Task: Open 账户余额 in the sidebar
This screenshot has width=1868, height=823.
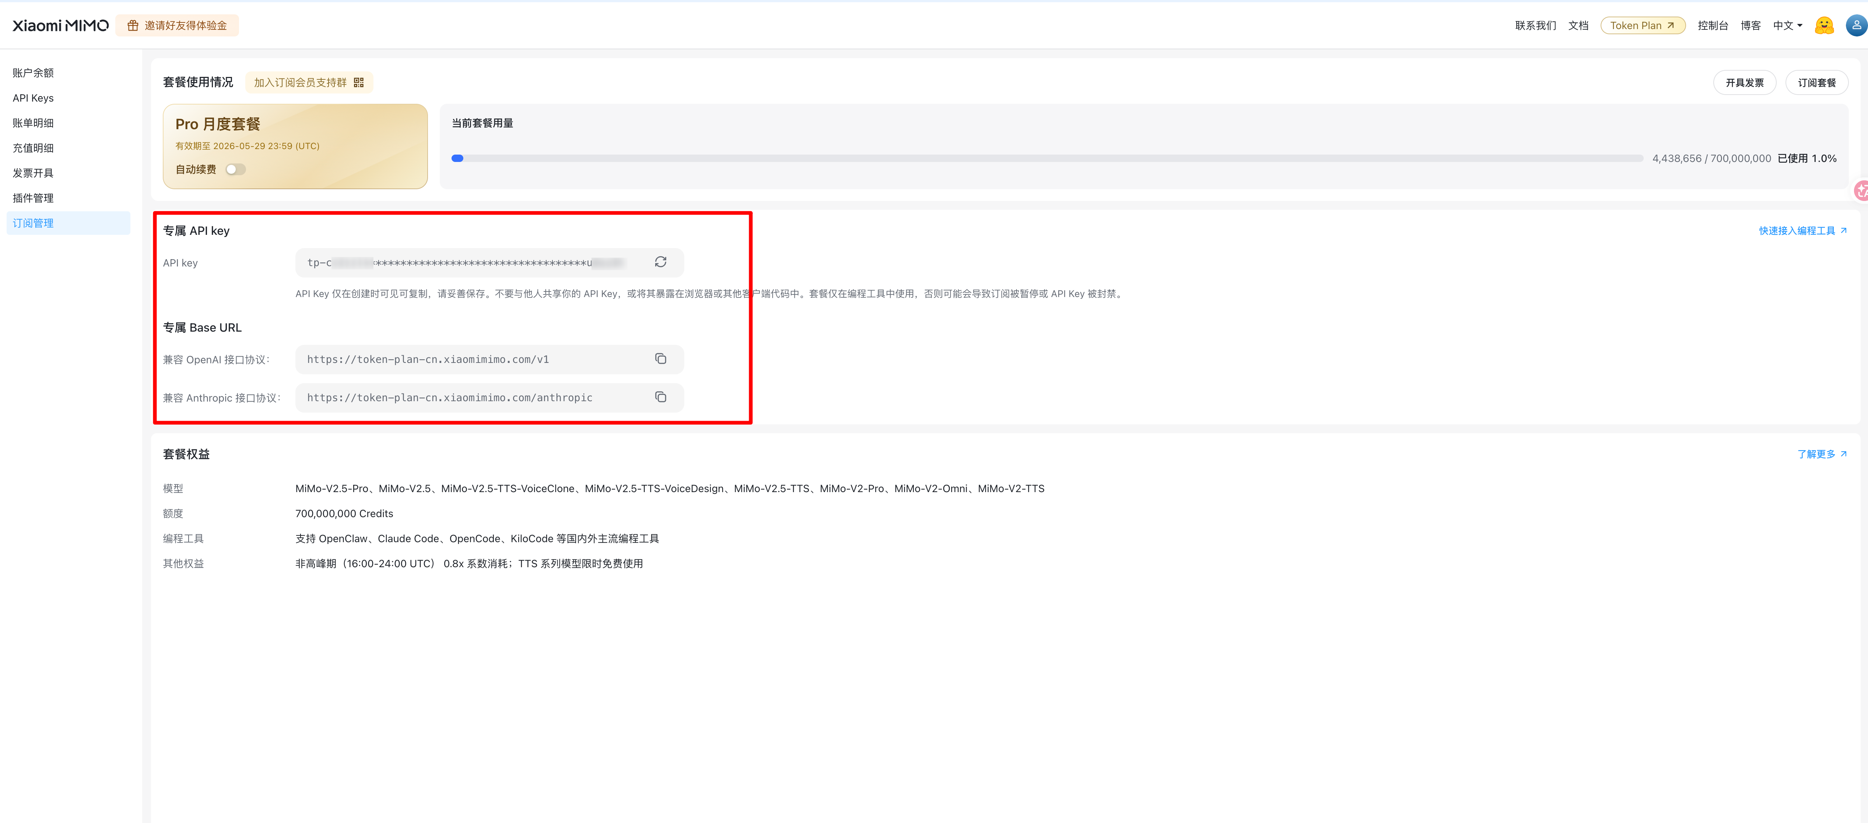Action: 34,73
